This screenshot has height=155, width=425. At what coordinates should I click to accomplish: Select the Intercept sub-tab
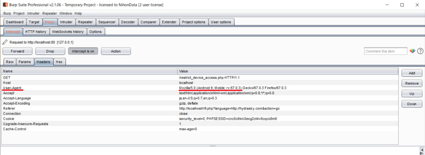[x=13, y=31]
